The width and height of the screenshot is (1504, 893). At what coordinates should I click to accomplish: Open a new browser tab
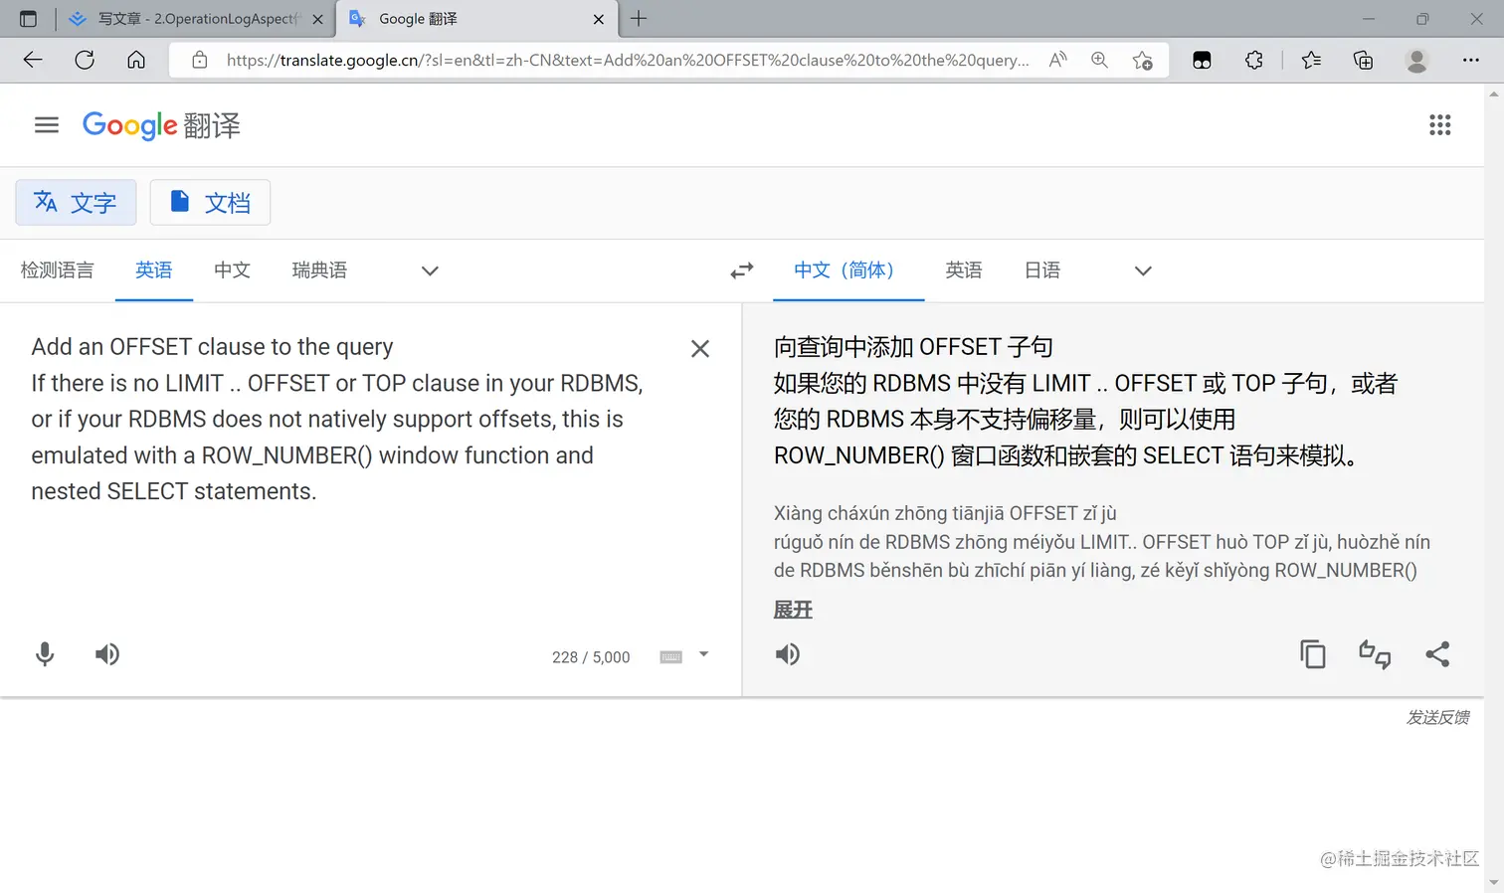639,18
